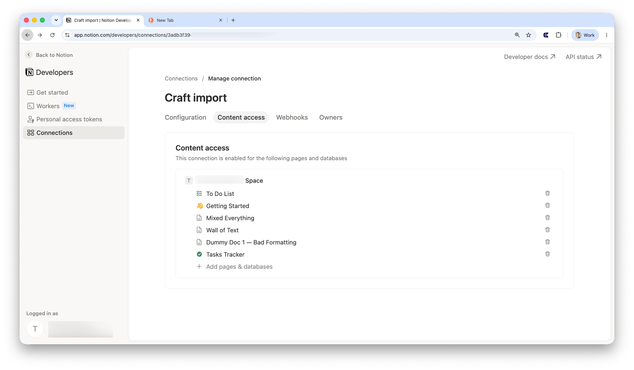Click the New badge beside Workers
The width and height of the screenshot is (634, 370).
(69, 105)
